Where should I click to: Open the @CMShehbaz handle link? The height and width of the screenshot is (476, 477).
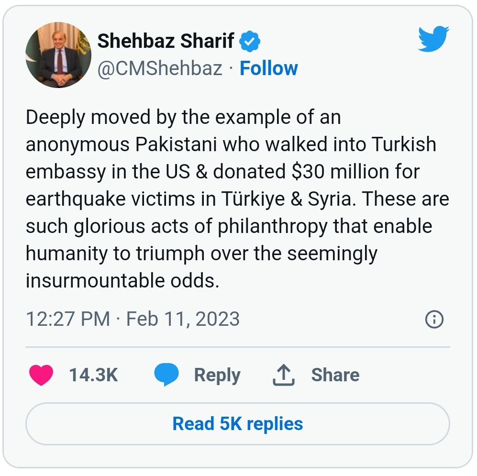(160, 68)
